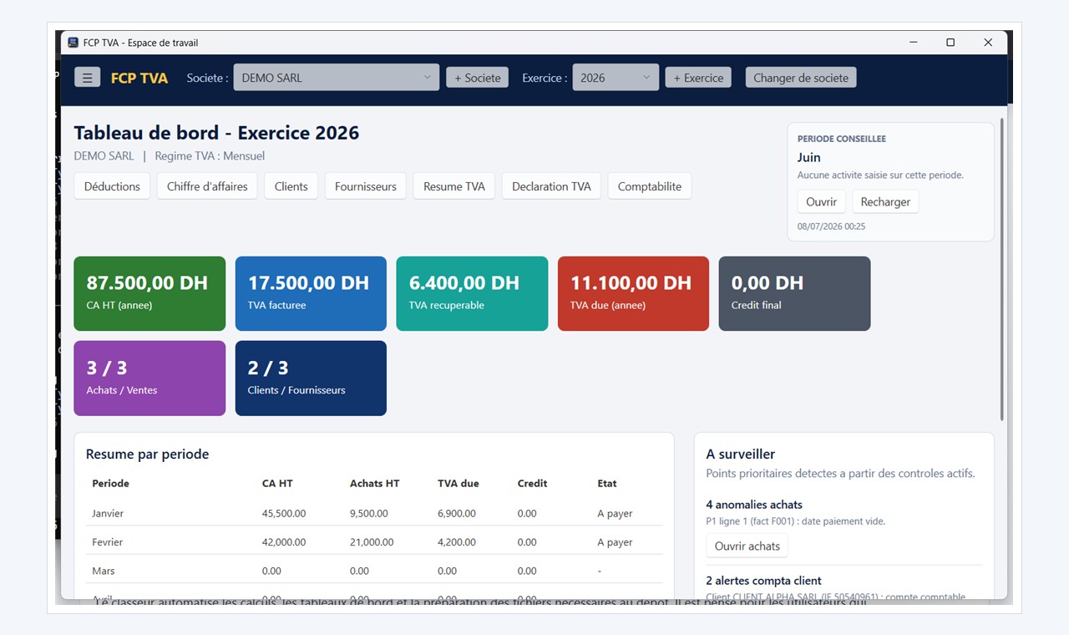
Task: Select the teal TVA recuperable card
Action: click(472, 293)
